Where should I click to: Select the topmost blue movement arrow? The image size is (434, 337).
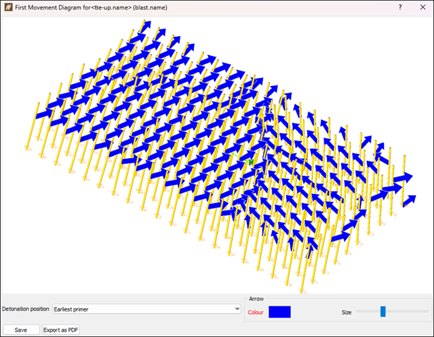[x=147, y=26]
